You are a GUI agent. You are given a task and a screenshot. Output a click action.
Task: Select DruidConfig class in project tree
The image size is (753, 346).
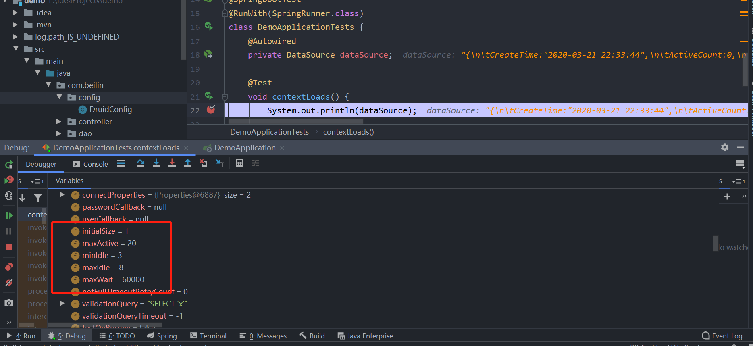106,109
